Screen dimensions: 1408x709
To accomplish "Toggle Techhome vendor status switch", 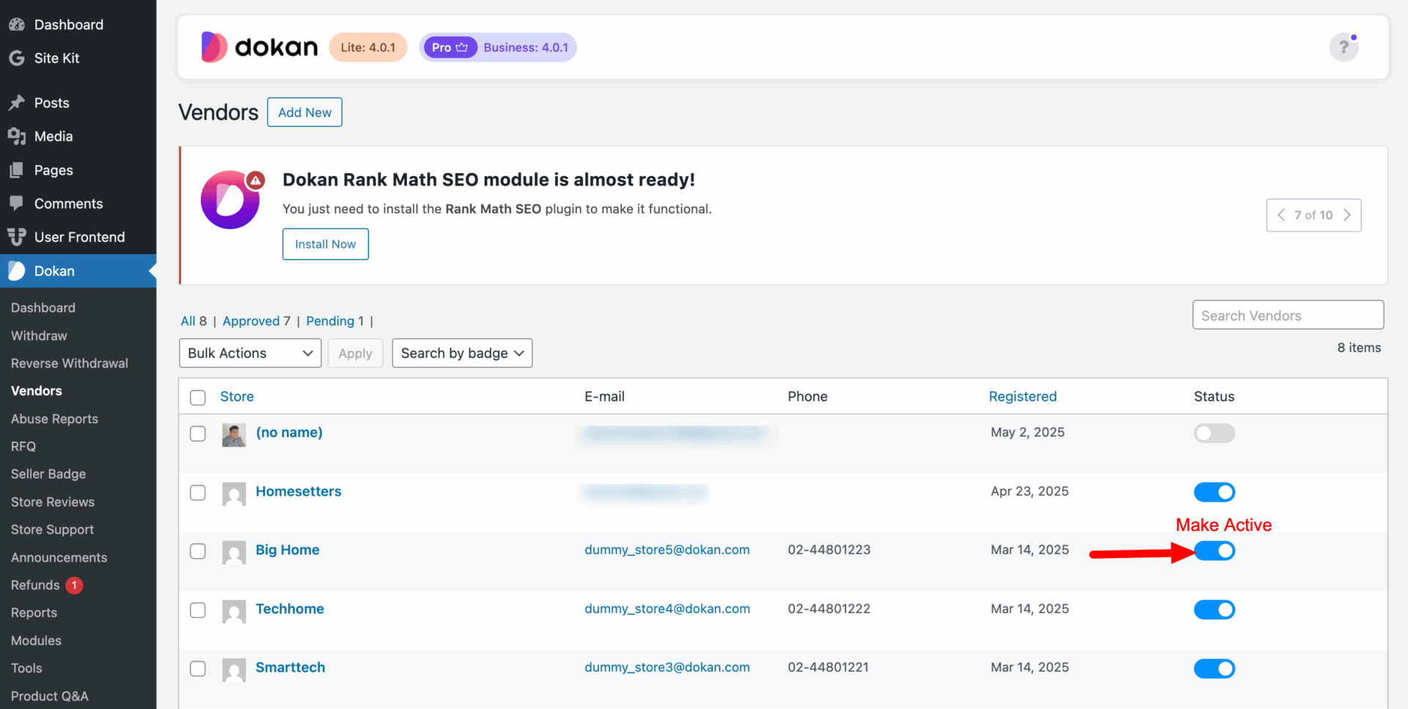I will click(1214, 609).
